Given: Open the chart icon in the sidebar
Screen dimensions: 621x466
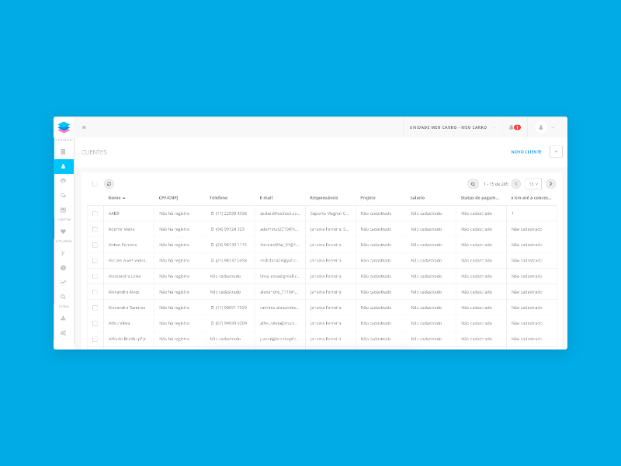Looking at the screenshot, I should click(63, 282).
